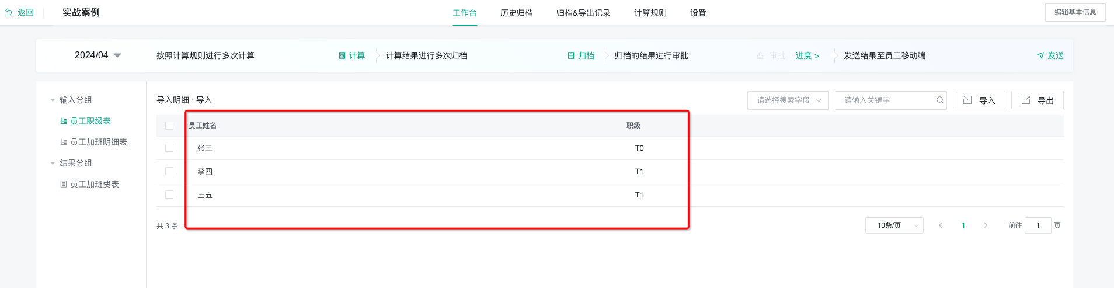Screen dimensions: 1114x288
Task: Check the select-all header checkbox
Action: coord(169,126)
